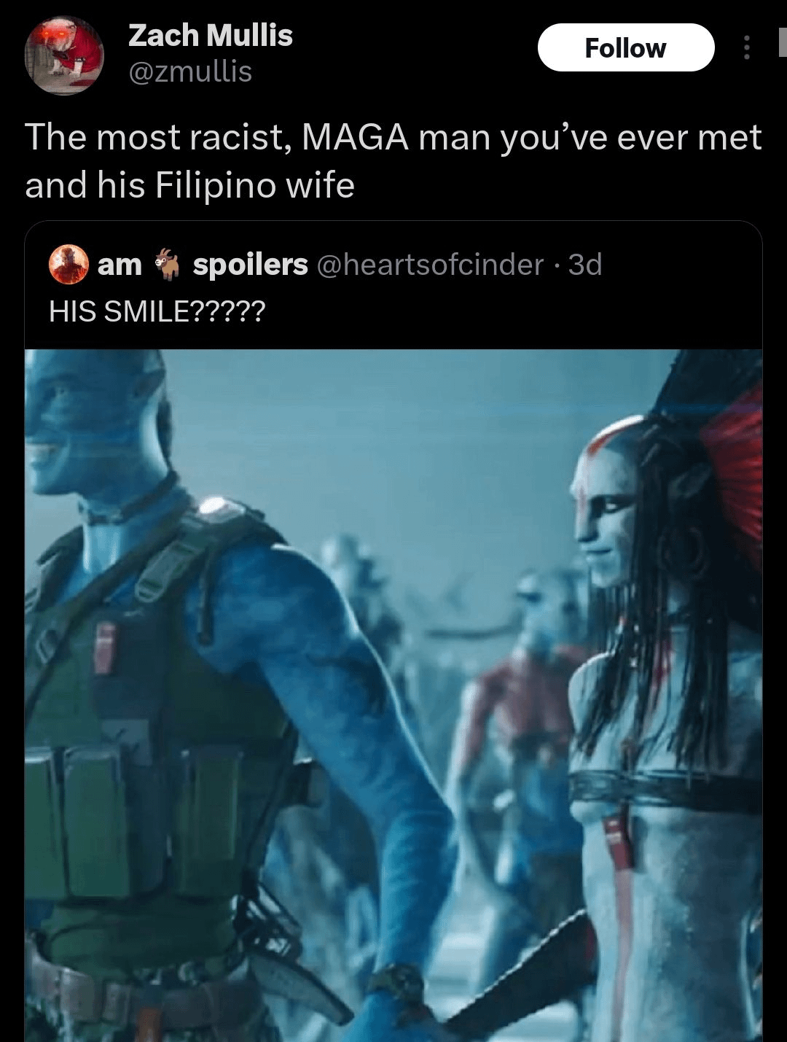Open the three-dot more options menu
Image resolution: width=787 pixels, height=1042 pixels.
tap(745, 48)
